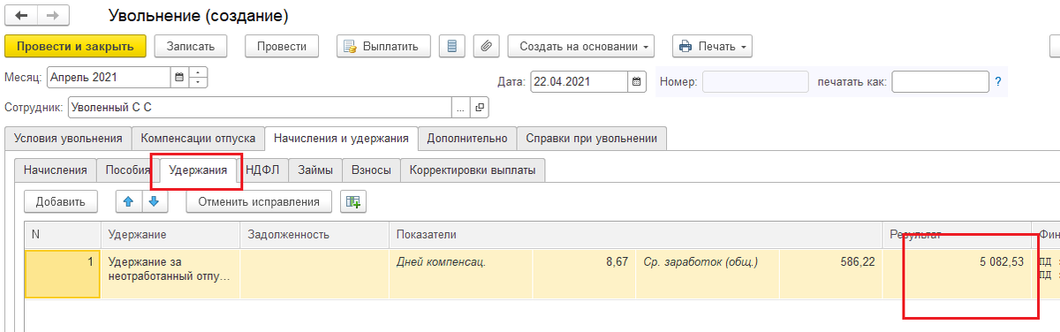Click the Провести и закрыть button
Screen dimensions: 1060x332
click(x=74, y=46)
